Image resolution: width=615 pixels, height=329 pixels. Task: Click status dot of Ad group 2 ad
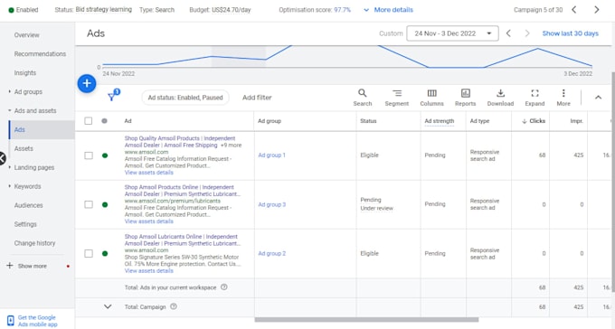click(x=105, y=253)
